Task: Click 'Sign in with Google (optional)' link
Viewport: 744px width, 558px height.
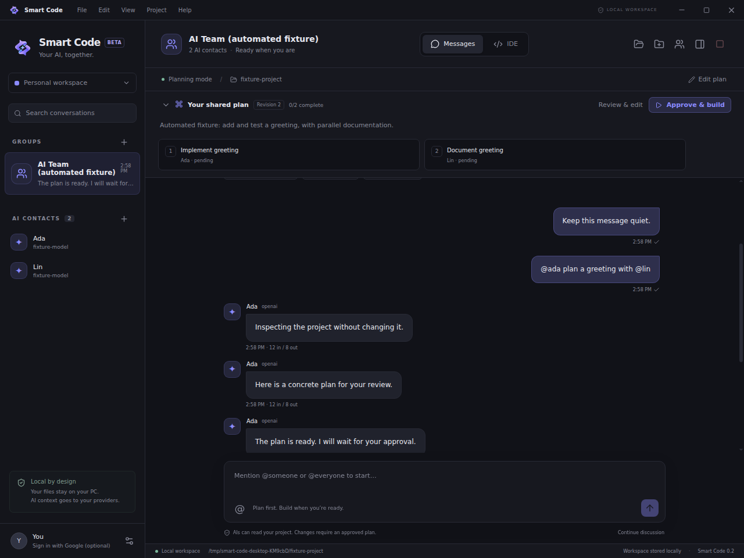Action: point(71,546)
